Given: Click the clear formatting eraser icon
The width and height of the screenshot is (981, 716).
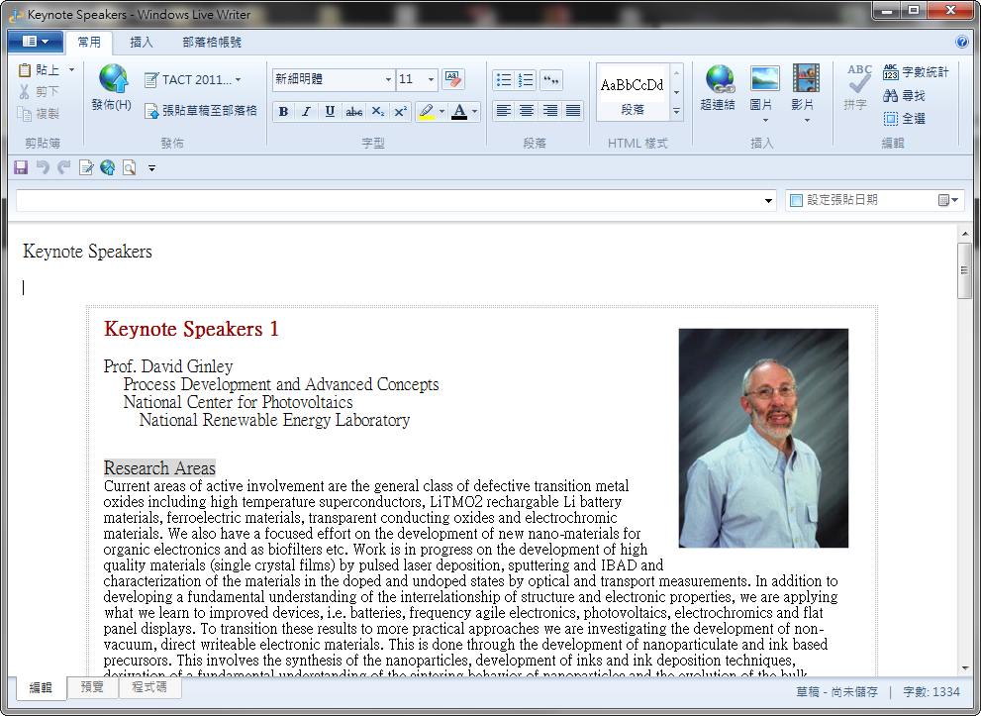Looking at the screenshot, I should pos(453,79).
